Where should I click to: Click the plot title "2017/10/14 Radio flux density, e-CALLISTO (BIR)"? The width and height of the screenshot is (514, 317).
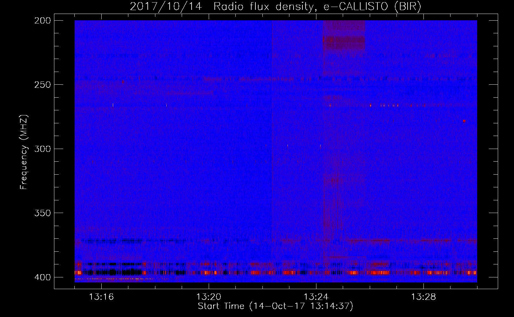coord(275,6)
